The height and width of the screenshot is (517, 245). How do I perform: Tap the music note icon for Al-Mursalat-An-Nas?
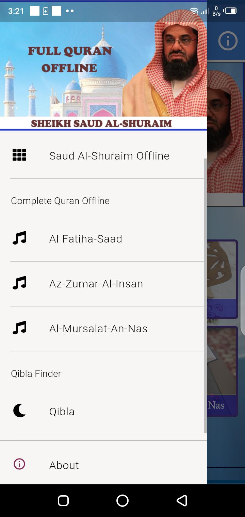19,328
